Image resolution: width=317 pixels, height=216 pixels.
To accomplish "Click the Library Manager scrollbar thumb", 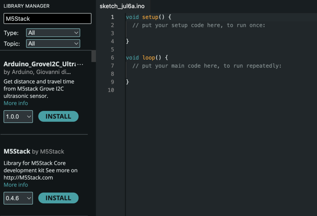I will (x=93, y=56).
